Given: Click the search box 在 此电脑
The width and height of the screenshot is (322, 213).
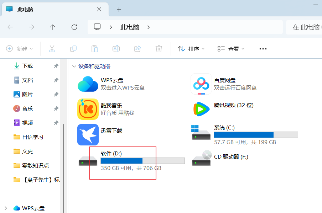Looking at the screenshot, I should [x=304, y=27].
